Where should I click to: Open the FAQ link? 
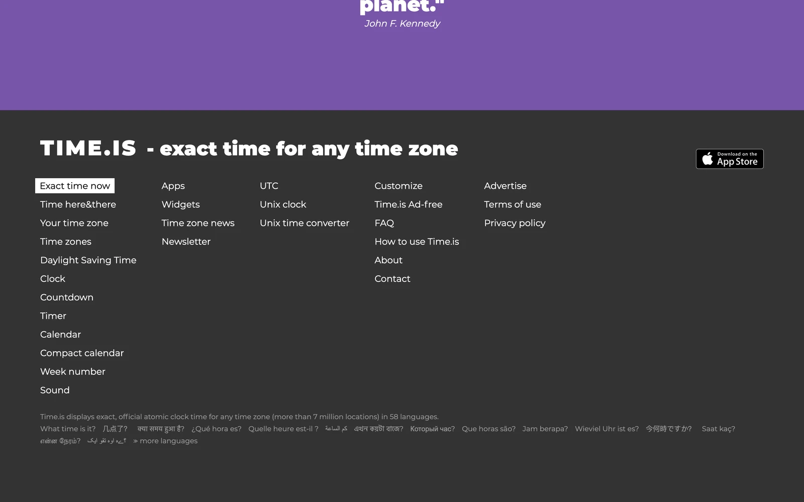[x=384, y=223]
